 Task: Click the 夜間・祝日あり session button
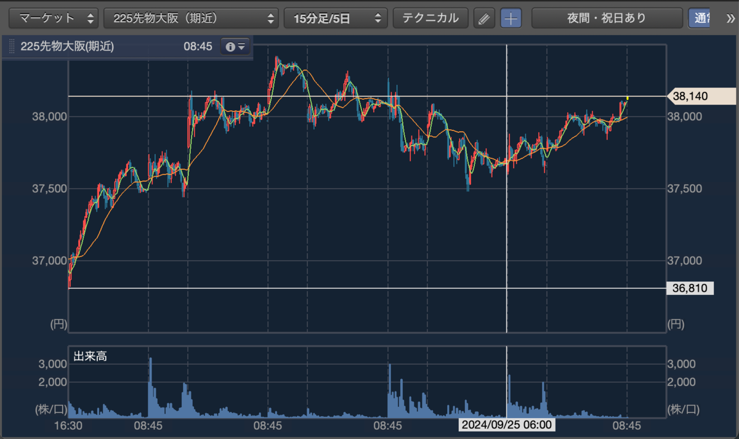click(607, 18)
